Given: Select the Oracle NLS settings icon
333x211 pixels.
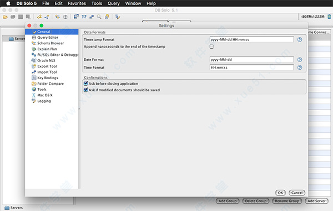Looking at the screenshot, I should [x=34, y=60].
